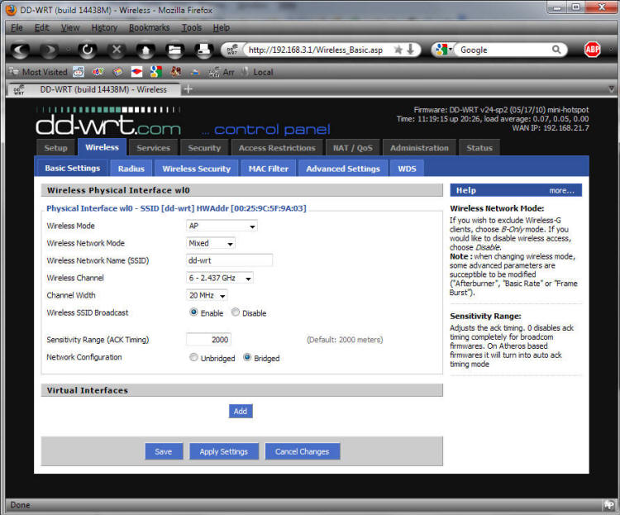
Task: Click the Save button
Action: (164, 451)
